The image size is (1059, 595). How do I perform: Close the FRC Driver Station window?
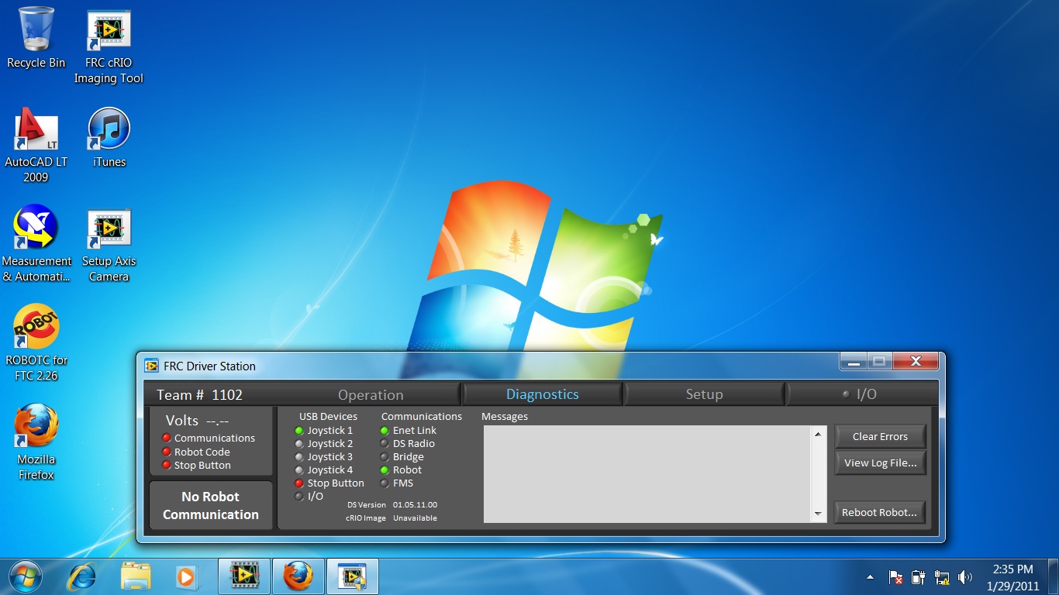pos(916,362)
